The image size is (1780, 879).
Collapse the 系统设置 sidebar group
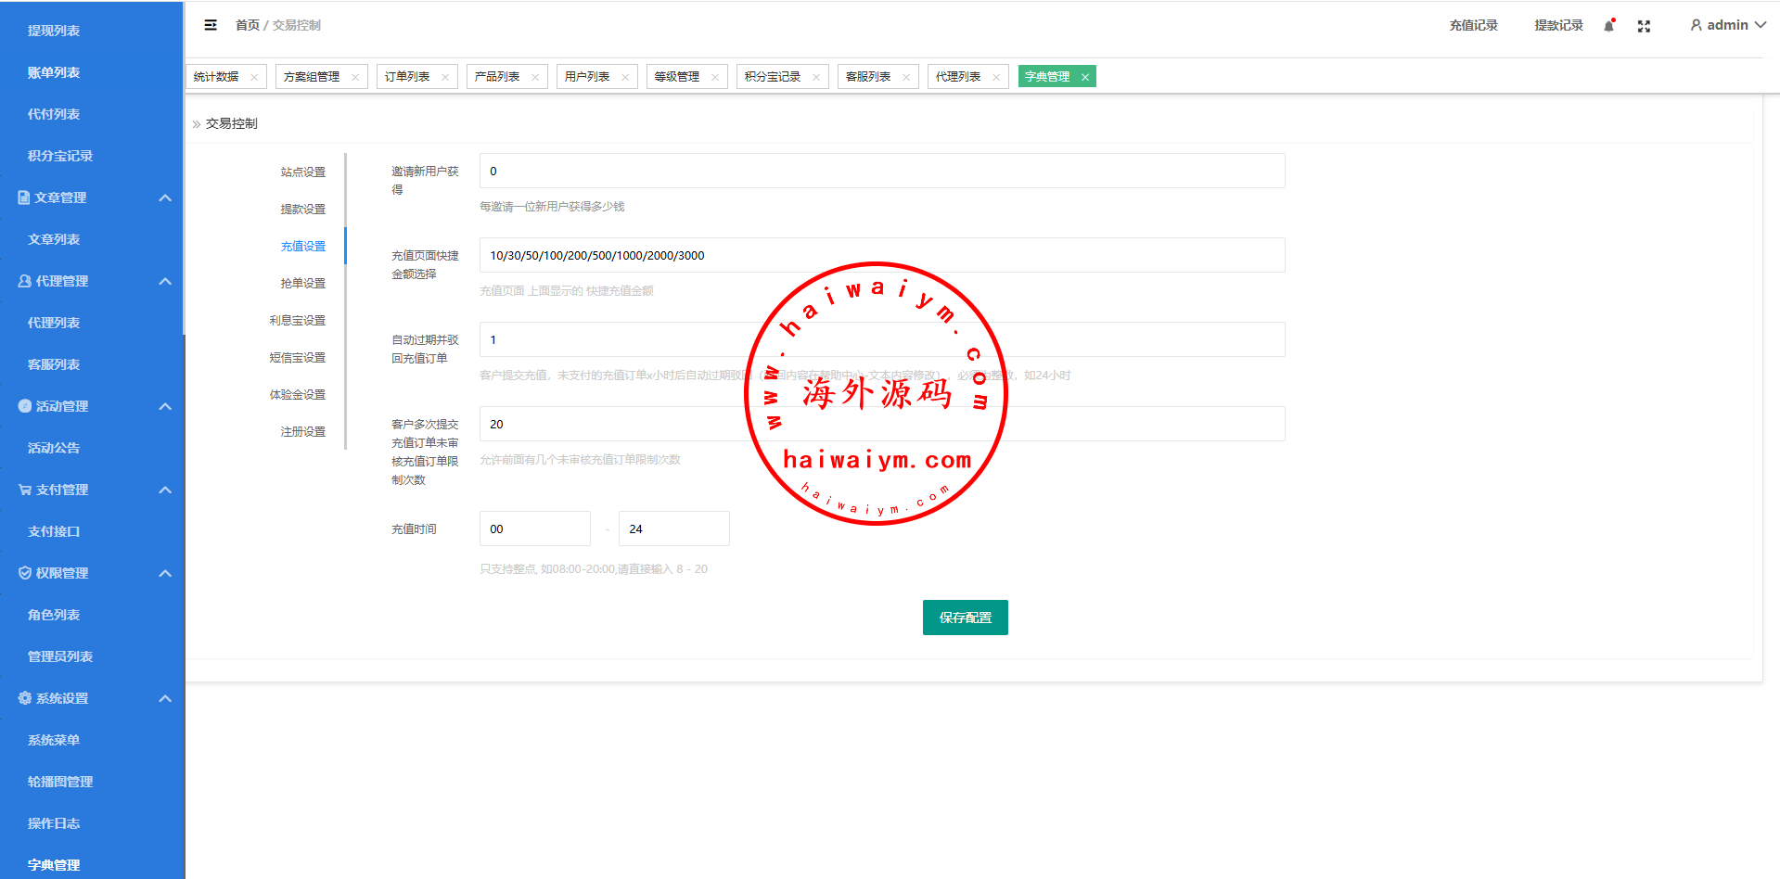click(x=165, y=698)
